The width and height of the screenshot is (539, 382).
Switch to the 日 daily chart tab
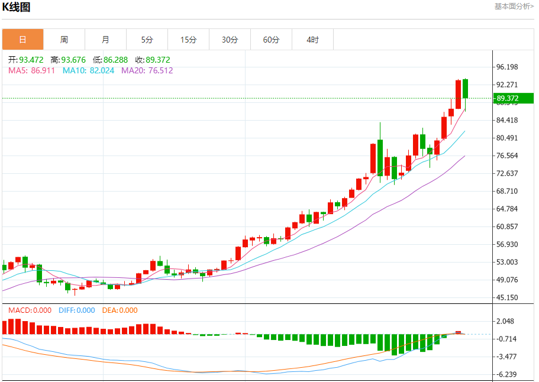point(22,40)
